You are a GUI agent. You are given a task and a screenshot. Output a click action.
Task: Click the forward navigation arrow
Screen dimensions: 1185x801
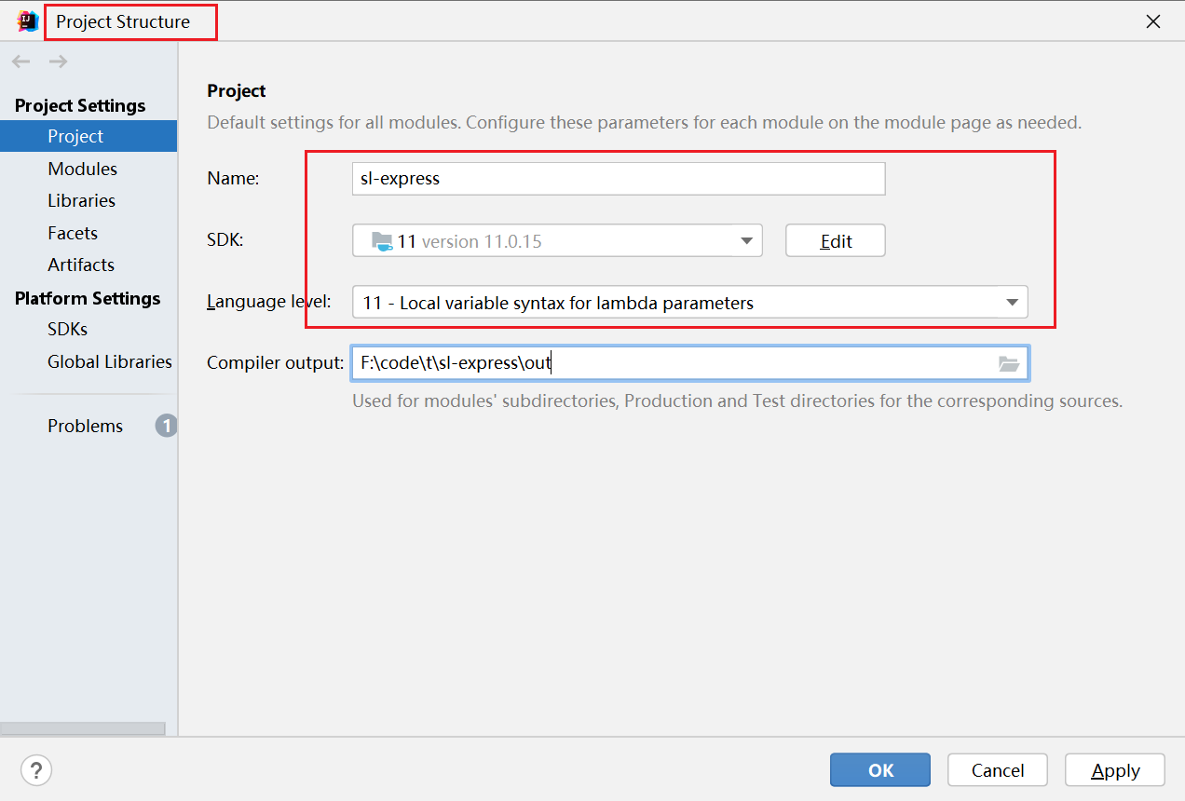[58, 61]
